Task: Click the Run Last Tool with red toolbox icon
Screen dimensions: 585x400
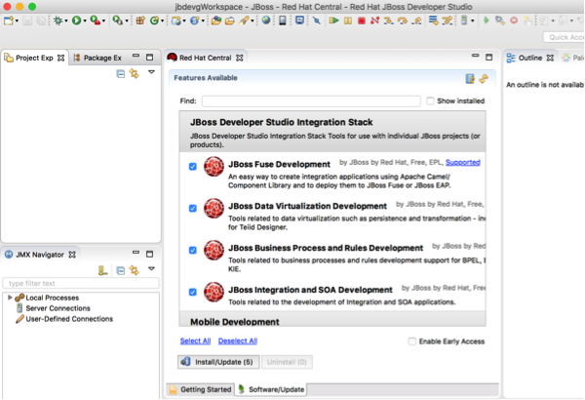Action: click(x=96, y=20)
